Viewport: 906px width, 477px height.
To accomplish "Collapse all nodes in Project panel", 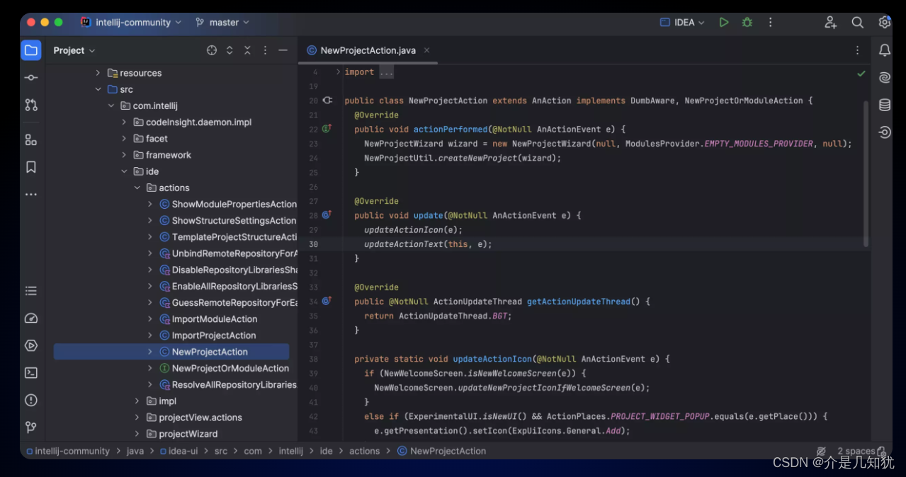I will point(247,50).
